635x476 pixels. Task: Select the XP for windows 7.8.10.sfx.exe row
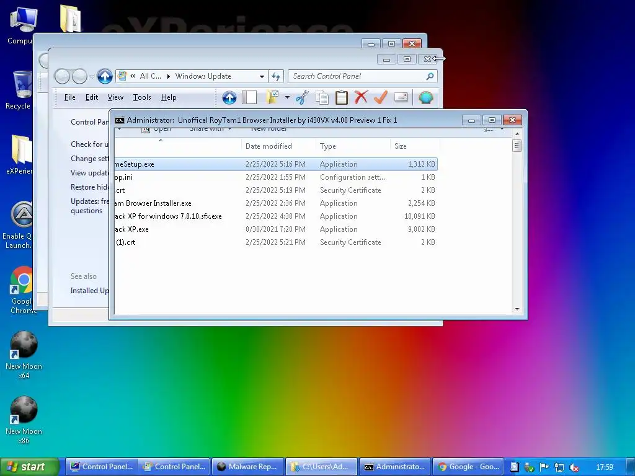click(x=276, y=216)
